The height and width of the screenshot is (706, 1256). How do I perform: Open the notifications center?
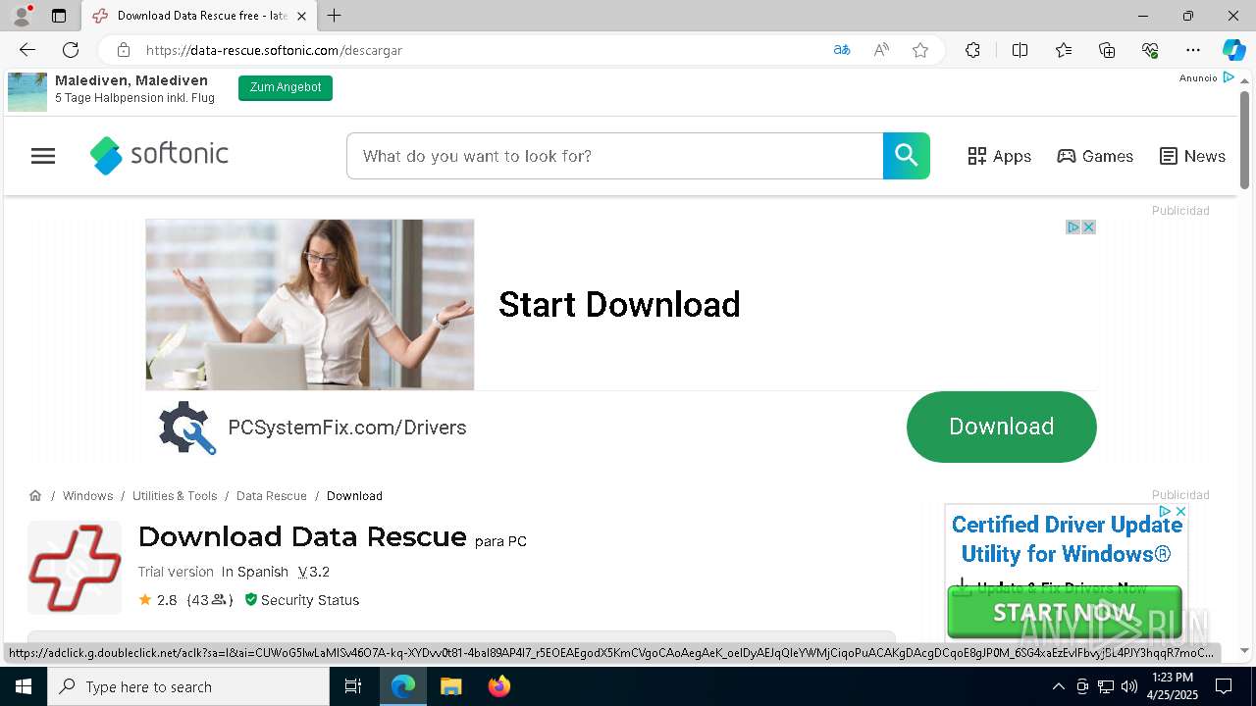click(1224, 686)
